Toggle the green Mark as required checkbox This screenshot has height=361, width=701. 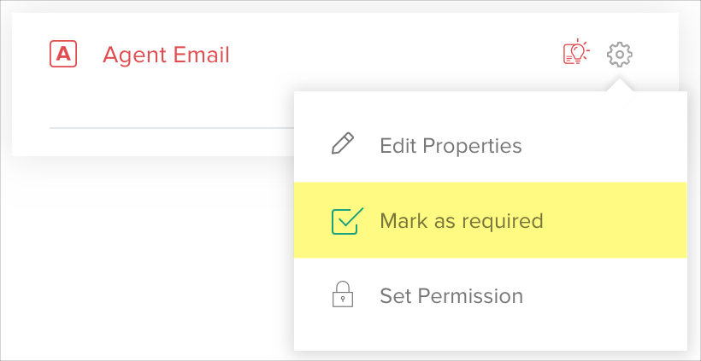(x=346, y=221)
